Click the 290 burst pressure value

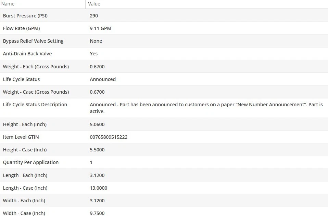pyautogui.click(x=94, y=16)
